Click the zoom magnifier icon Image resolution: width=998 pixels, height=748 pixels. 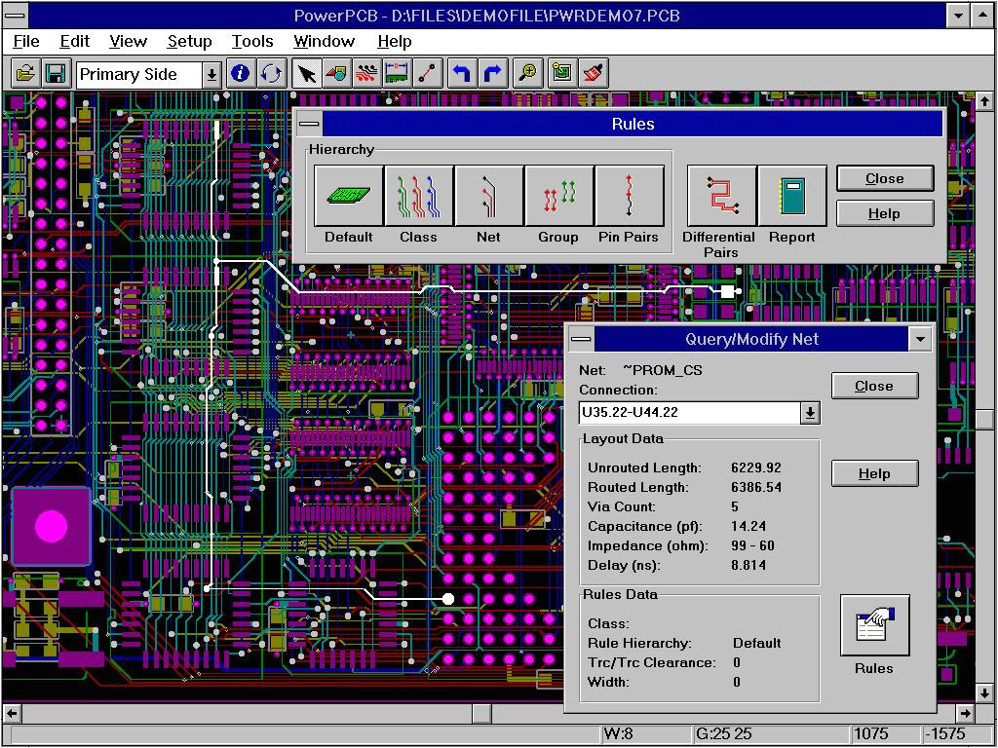[x=527, y=74]
